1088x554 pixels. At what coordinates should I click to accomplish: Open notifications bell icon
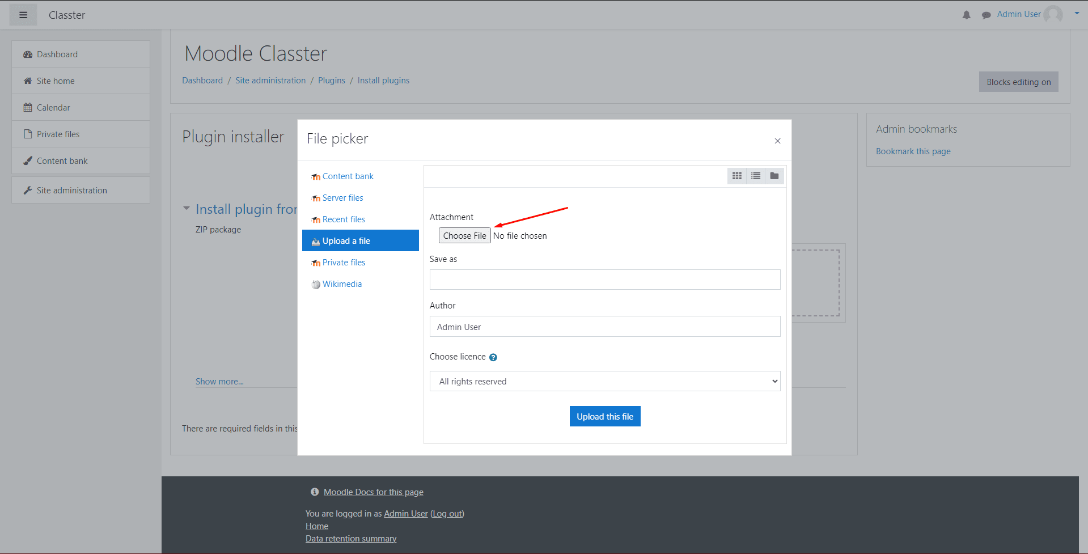[x=967, y=15]
